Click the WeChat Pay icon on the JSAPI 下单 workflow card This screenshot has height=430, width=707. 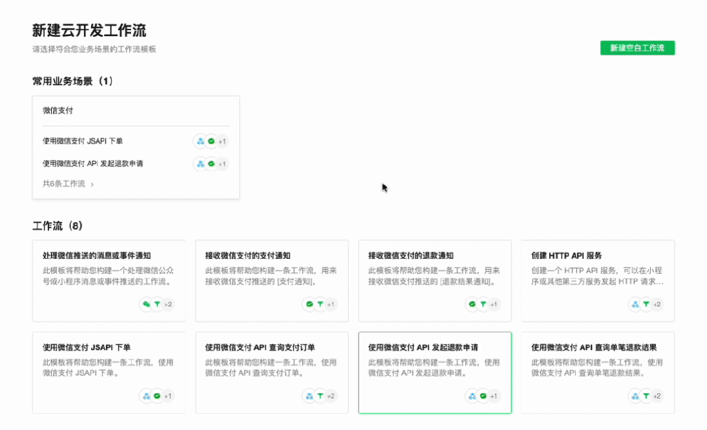click(157, 396)
